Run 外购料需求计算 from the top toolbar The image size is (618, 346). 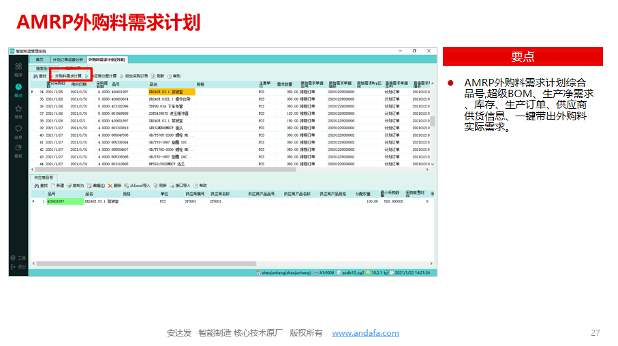point(67,75)
